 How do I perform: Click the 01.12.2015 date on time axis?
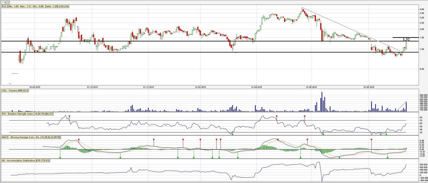148,87
